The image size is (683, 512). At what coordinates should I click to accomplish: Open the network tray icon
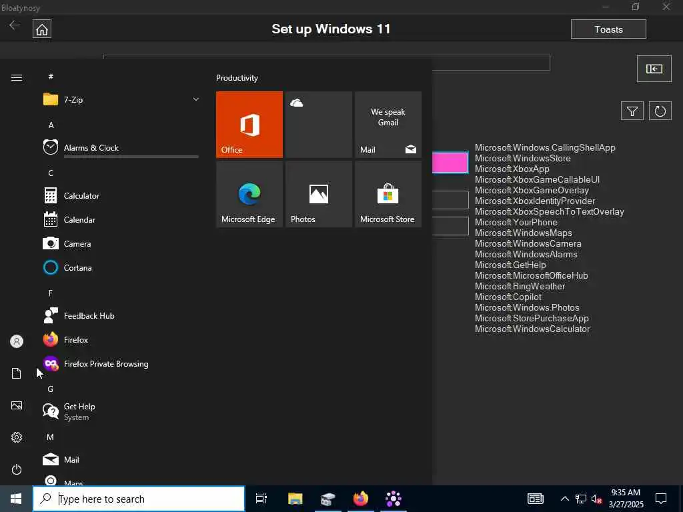click(581, 499)
